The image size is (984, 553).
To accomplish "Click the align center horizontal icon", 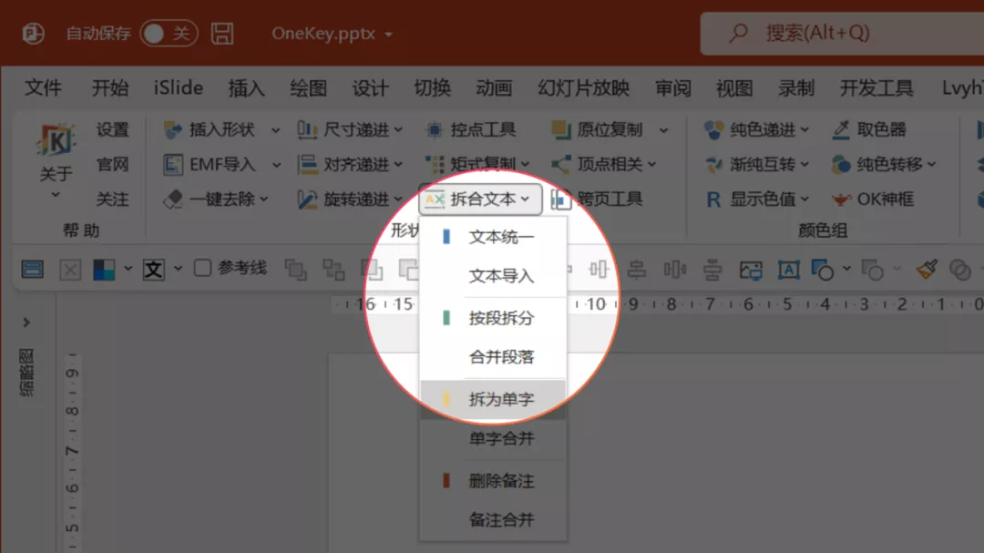I will click(x=636, y=270).
